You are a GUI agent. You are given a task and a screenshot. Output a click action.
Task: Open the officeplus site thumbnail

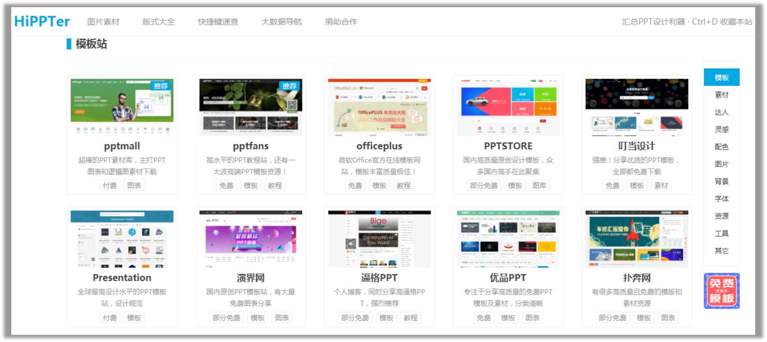(379, 107)
